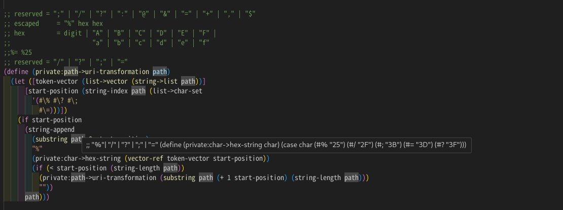
Task: Click the string->list function call
Action: click(x=159, y=81)
